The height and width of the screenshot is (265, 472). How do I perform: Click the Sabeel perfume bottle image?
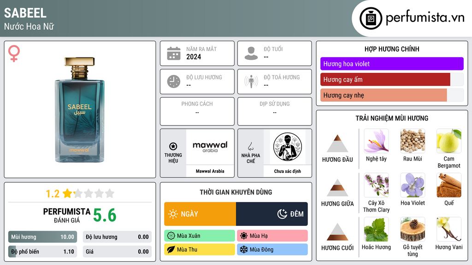click(80, 109)
